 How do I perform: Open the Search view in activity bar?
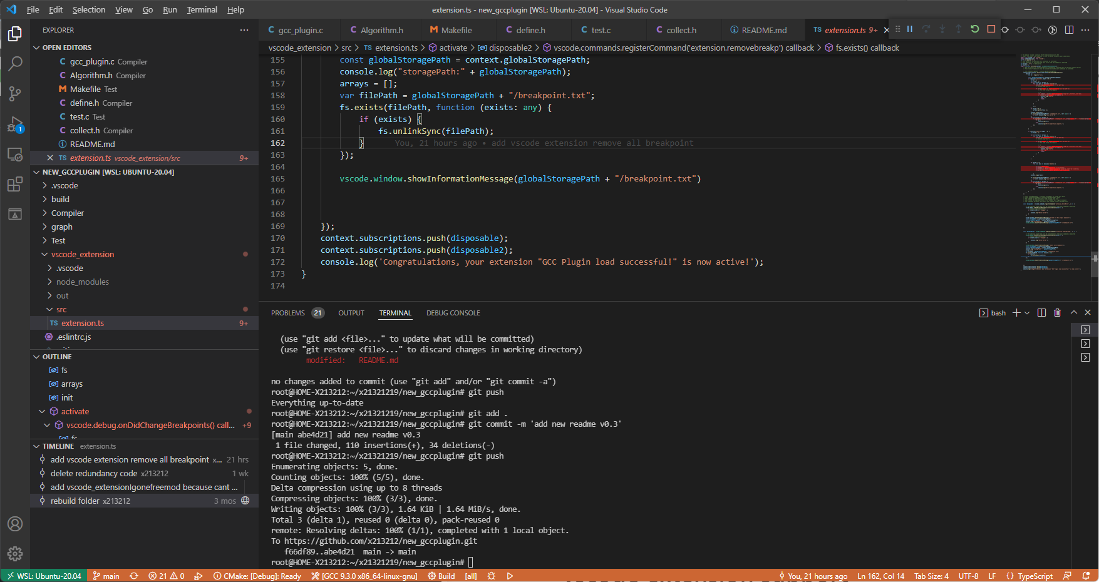click(15, 63)
